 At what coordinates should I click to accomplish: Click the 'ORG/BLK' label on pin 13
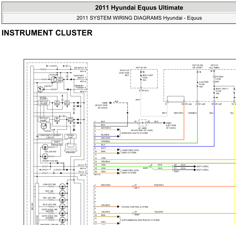[106, 162]
